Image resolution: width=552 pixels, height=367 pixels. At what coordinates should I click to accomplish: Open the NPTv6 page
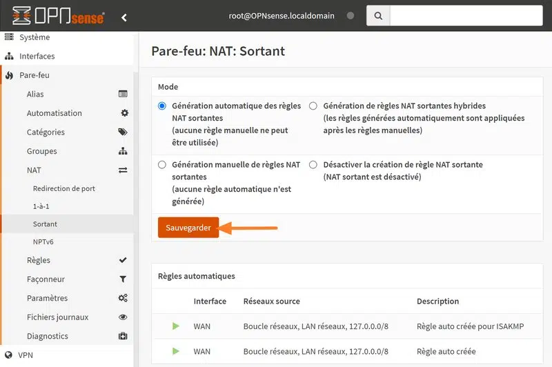tap(44, 241)
